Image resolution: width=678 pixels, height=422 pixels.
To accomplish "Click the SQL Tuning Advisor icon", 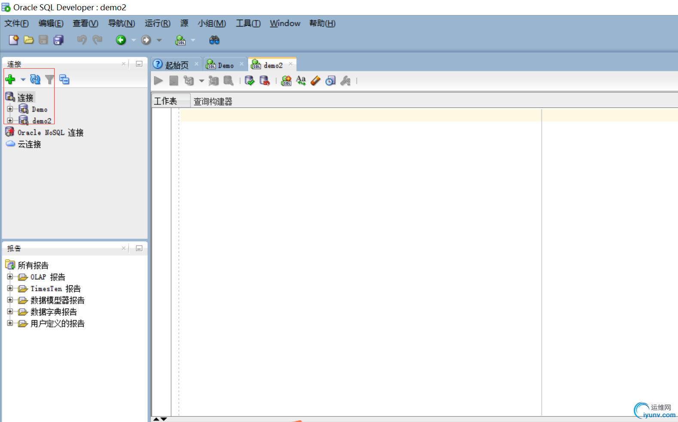I will coord(228,80).
